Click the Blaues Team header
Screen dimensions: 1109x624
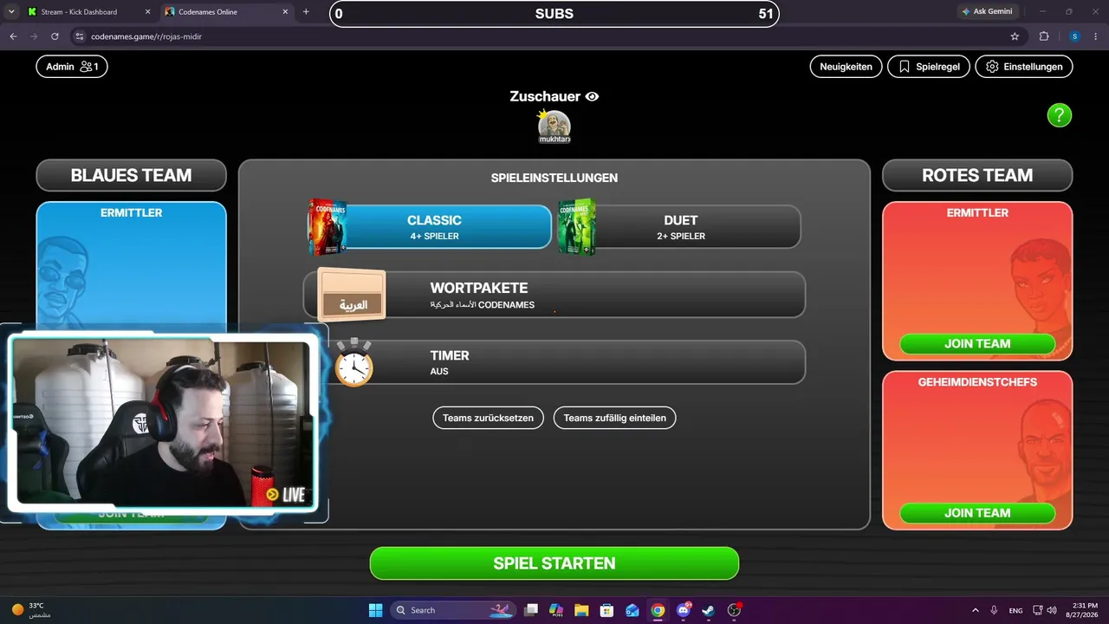click(131, 175)
